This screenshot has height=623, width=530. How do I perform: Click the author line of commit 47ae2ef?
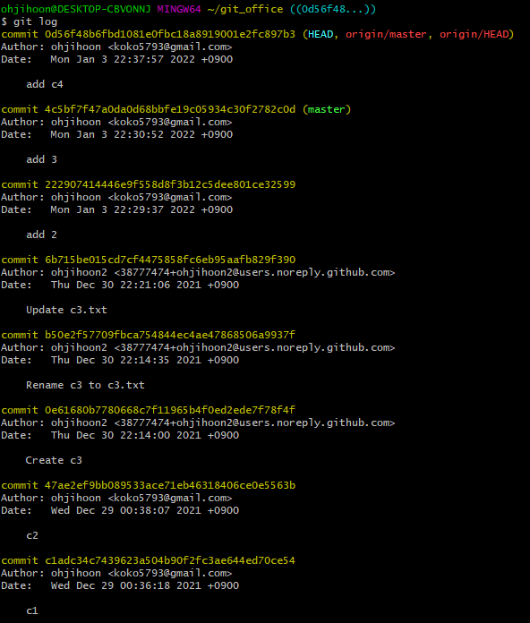[x=116, y=498]
